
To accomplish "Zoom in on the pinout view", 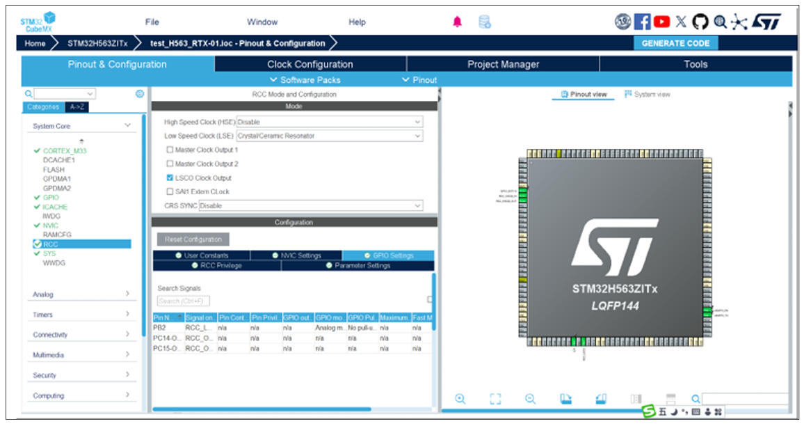I will click(460, 399).
